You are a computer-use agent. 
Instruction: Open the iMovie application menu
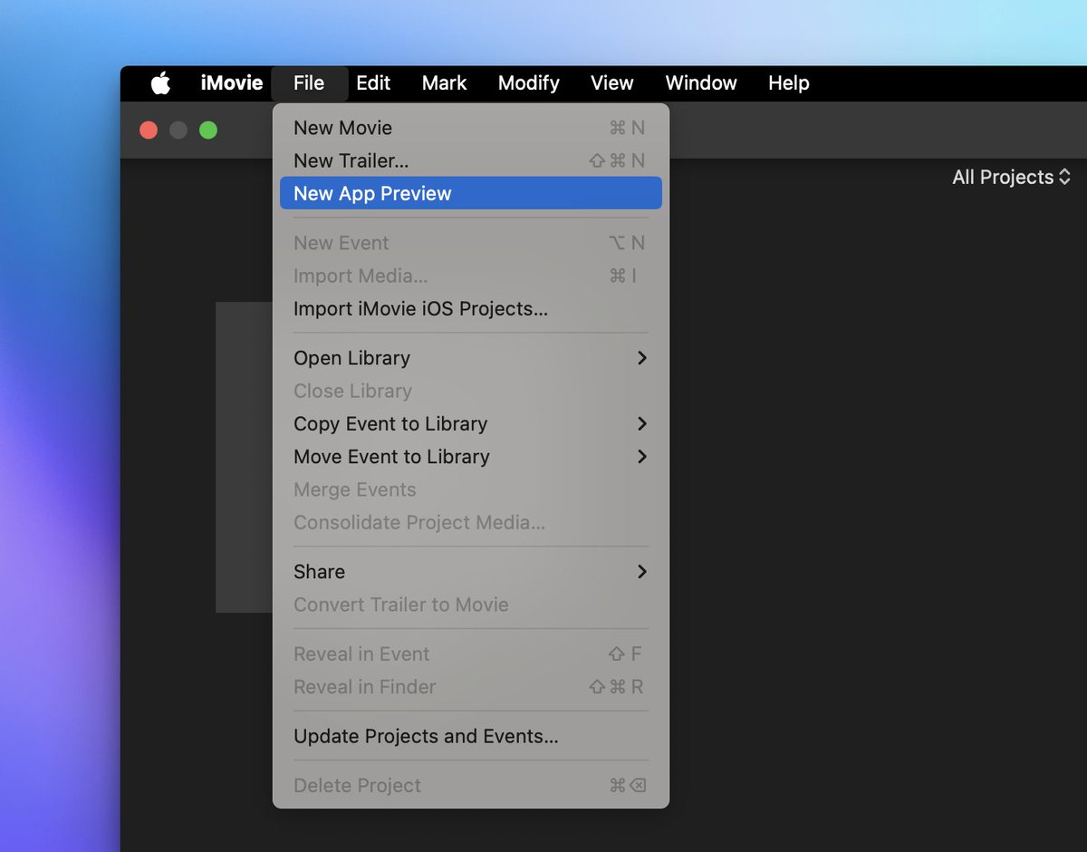pos(232,83)
